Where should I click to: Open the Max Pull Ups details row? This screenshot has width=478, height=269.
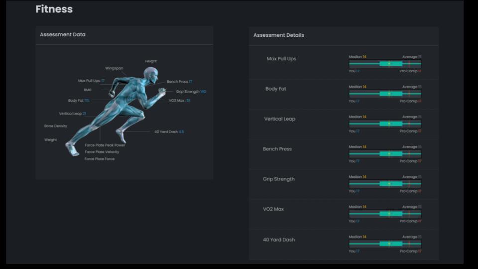(281, 59)
